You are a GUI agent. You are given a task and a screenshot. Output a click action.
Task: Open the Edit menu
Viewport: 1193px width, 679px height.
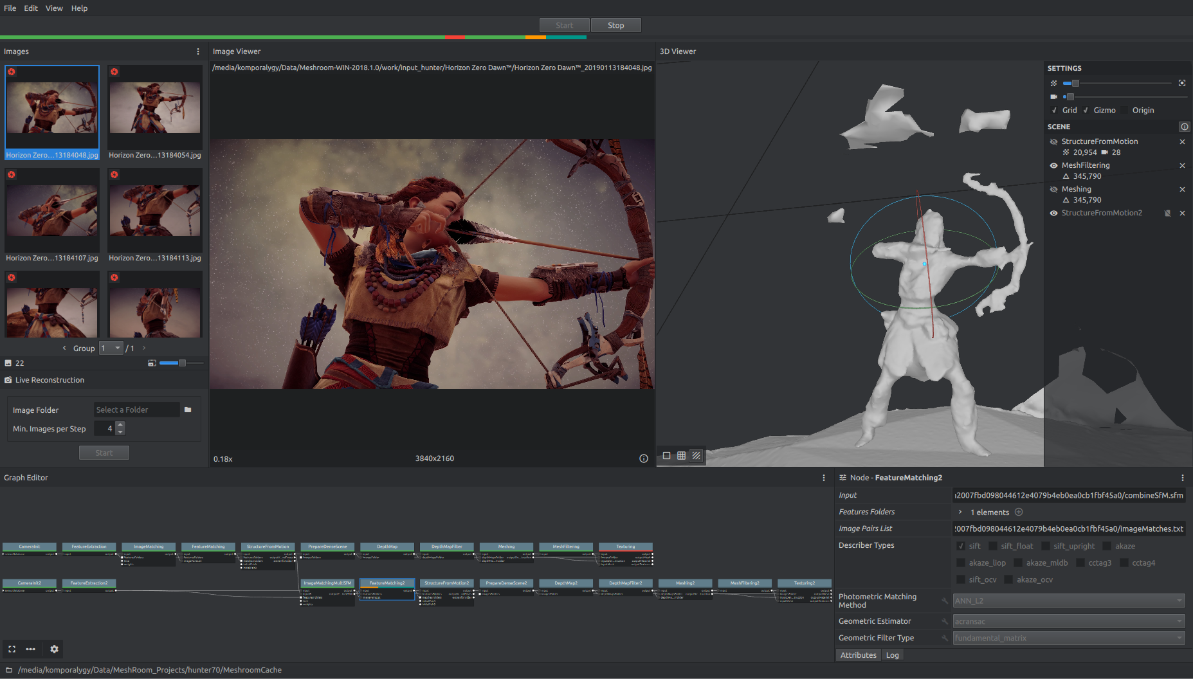pyautogui.click(x=31, y=8)
